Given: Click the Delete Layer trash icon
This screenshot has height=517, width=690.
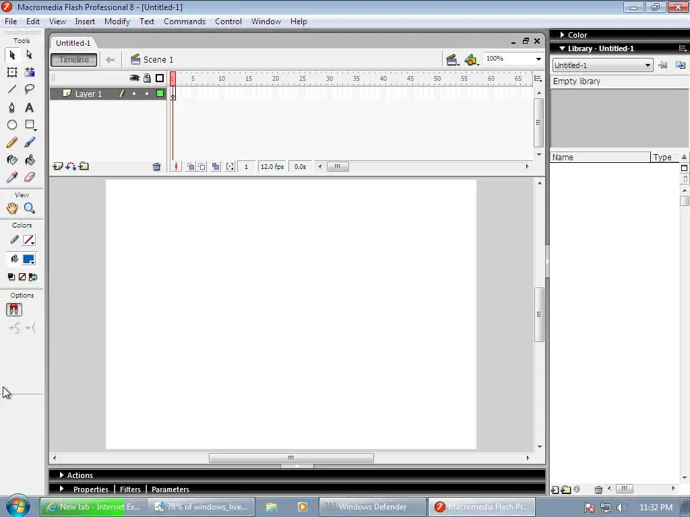Looking at the screenshot, I should [x=156, y=167].
